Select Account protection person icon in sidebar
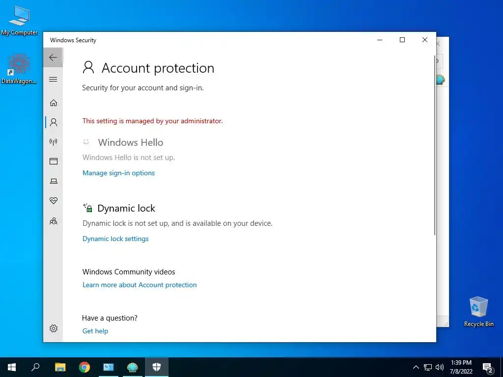Viewport: 503px width, 377px height. click(x=53, y=122)
